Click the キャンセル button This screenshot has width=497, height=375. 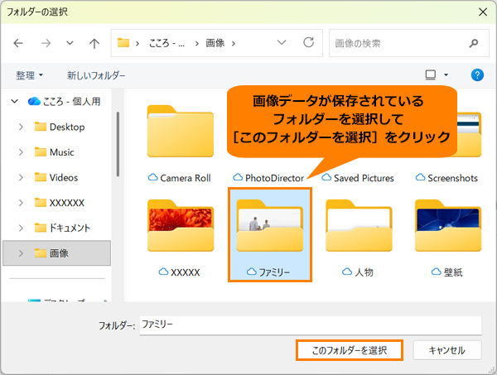446,350
